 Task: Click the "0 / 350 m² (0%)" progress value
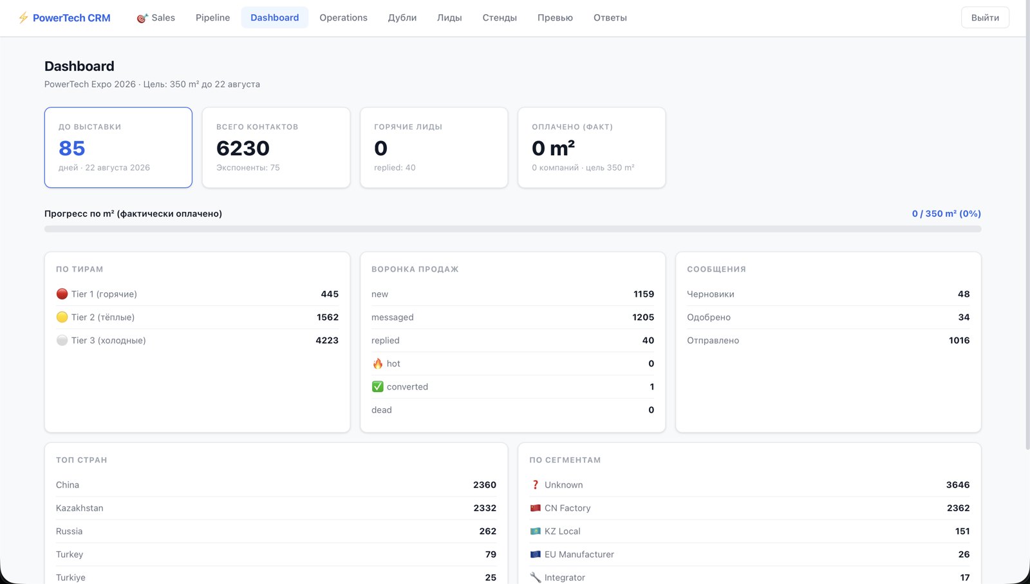[946, 214]
